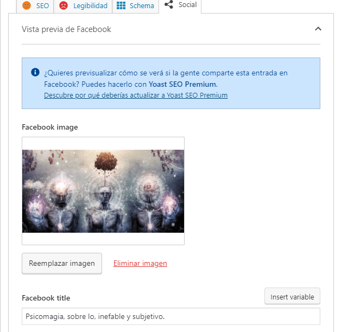This screenshot has height=332, width=354.
Task: Open the SEO tab
Action: [35, 5]
